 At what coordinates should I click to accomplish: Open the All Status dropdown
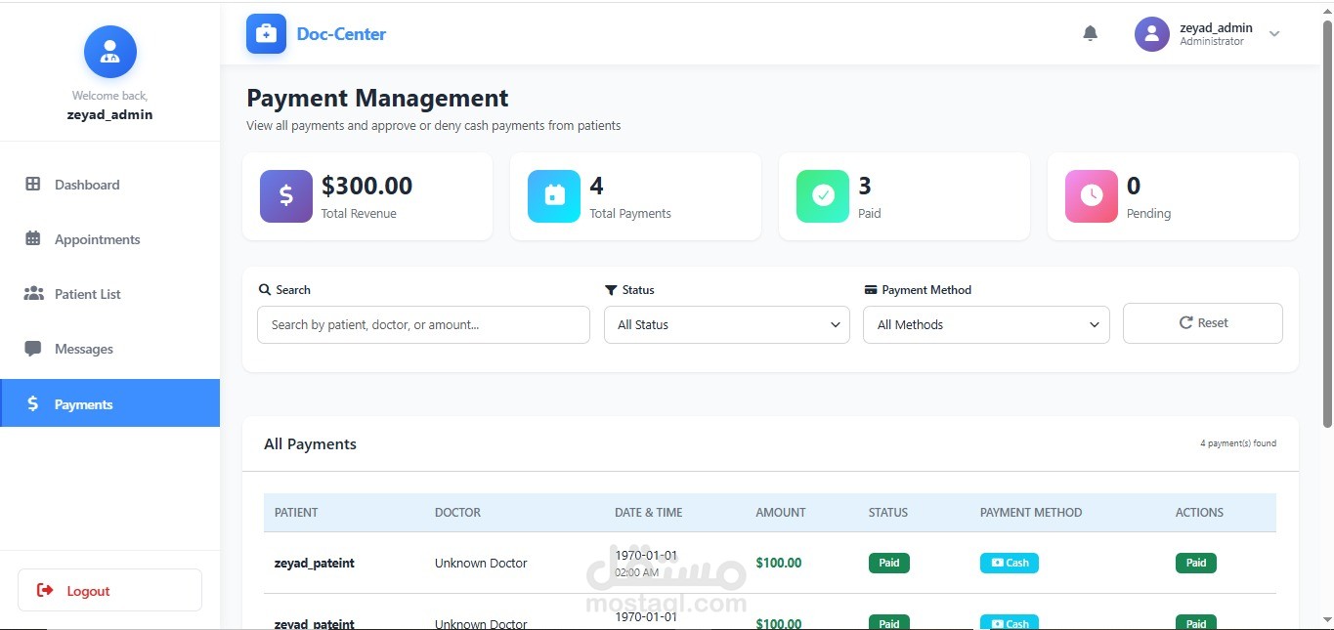click(x=727, y=324)
